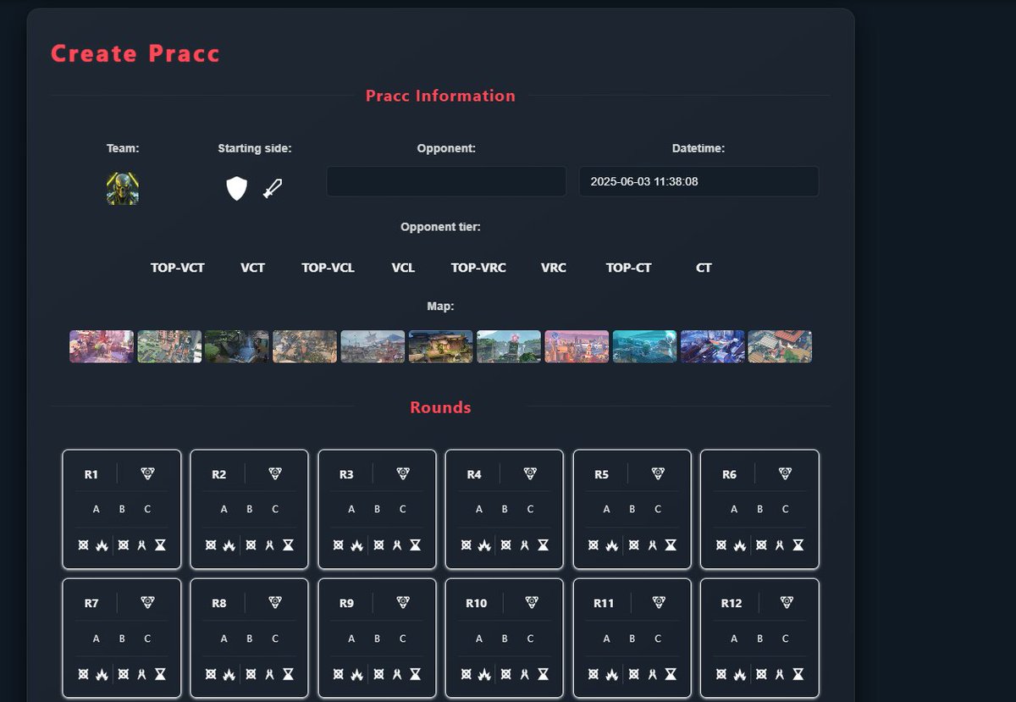Click the hourglass icon in R12

[798, 674]
